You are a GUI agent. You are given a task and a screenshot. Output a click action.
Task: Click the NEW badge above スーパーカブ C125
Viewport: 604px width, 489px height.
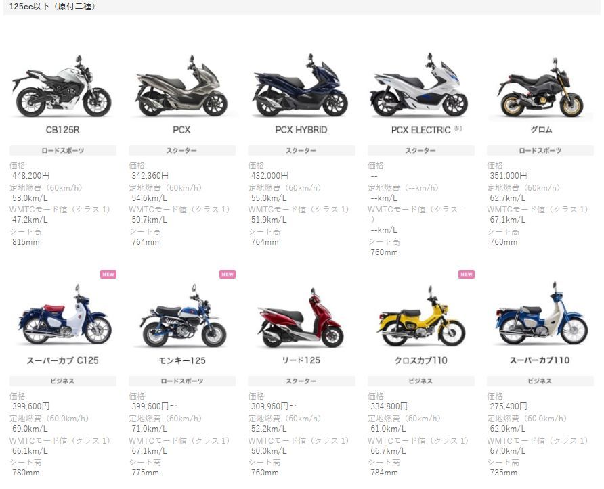tap(108, 275)
